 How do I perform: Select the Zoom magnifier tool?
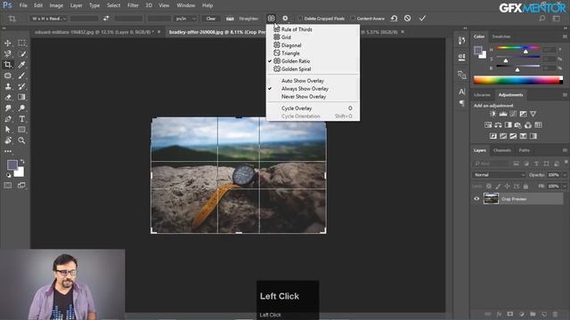21,140
